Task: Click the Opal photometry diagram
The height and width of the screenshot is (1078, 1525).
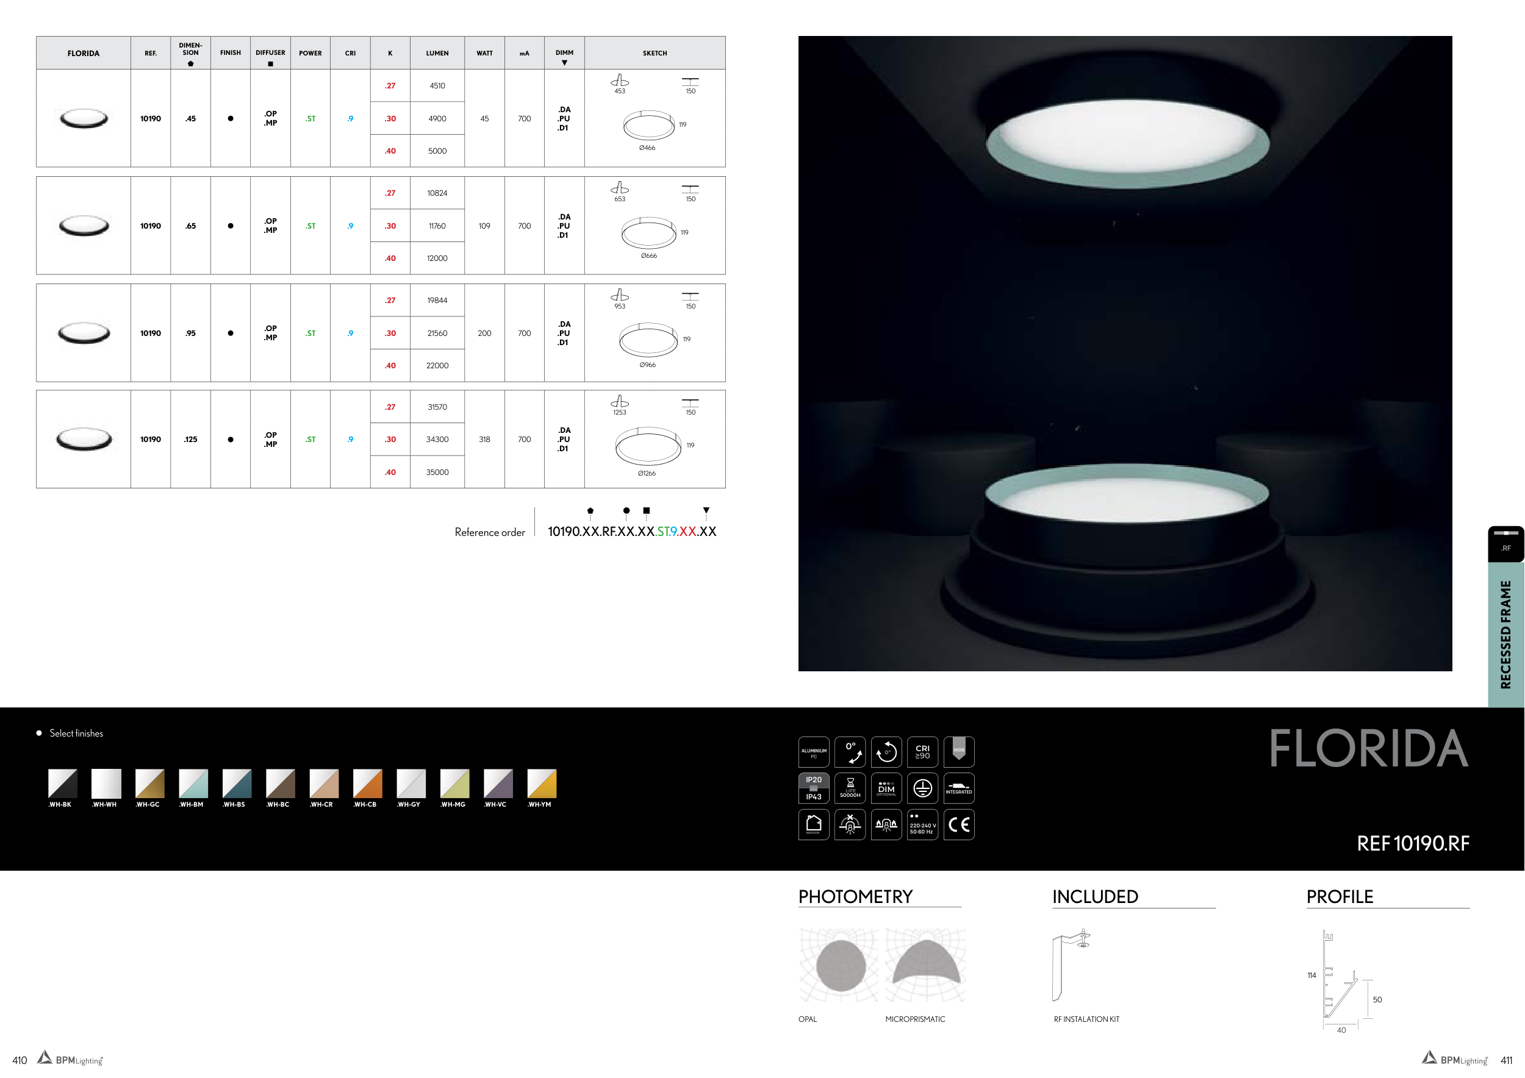Action: [x=839, y=965]
